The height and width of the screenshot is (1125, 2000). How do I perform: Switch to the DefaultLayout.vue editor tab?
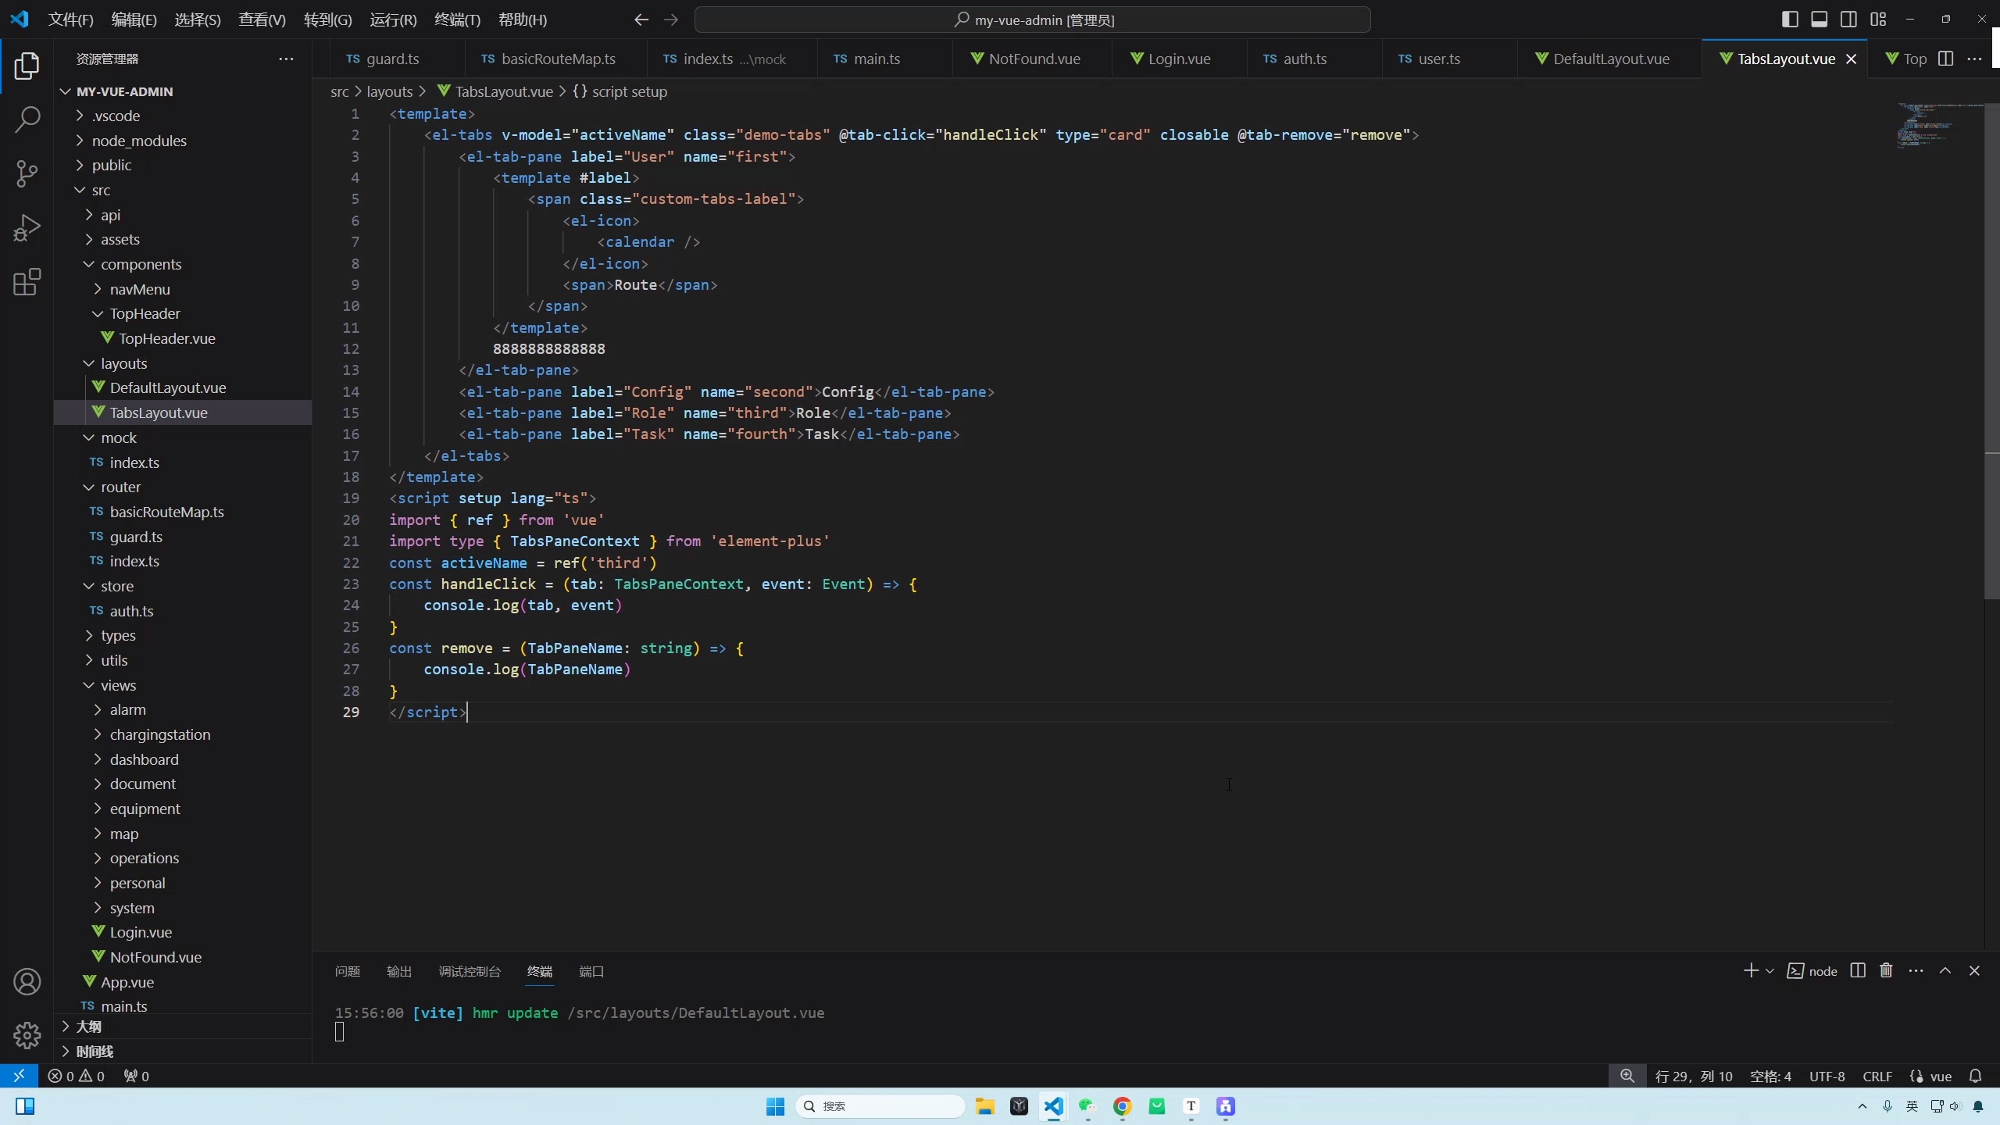pos(1610,59)
